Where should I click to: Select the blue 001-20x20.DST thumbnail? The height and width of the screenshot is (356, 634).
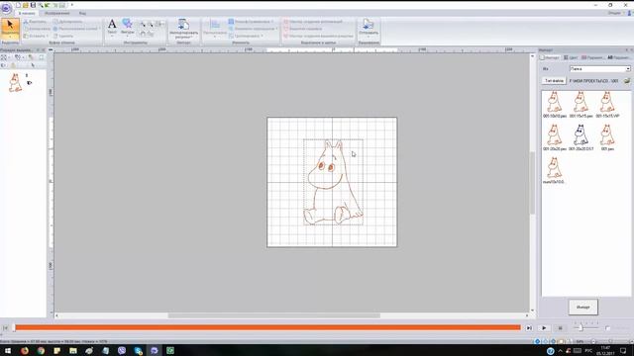pyautogui.click(x=581, y=137)
